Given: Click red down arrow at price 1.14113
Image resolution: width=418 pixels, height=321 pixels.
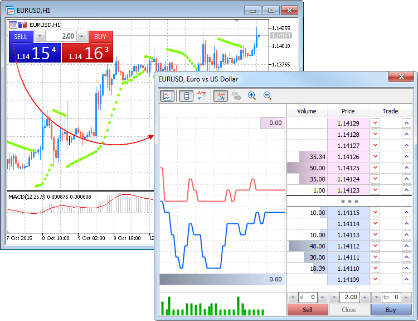Looking at the screenshot, I should [375, 234].
